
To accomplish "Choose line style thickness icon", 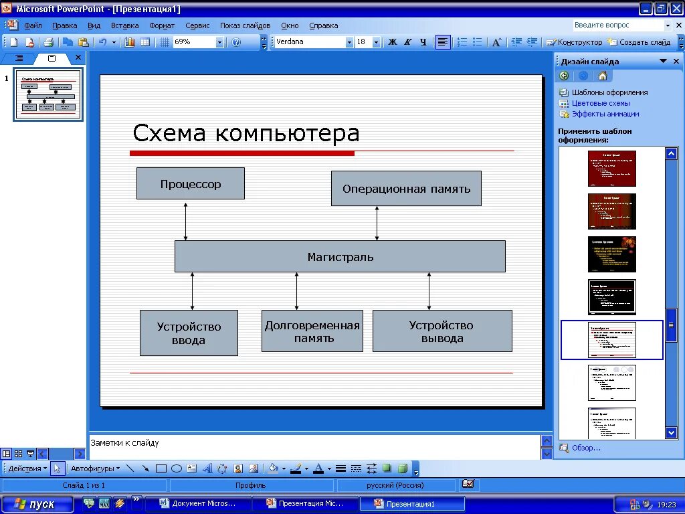I will click(340, 468).
